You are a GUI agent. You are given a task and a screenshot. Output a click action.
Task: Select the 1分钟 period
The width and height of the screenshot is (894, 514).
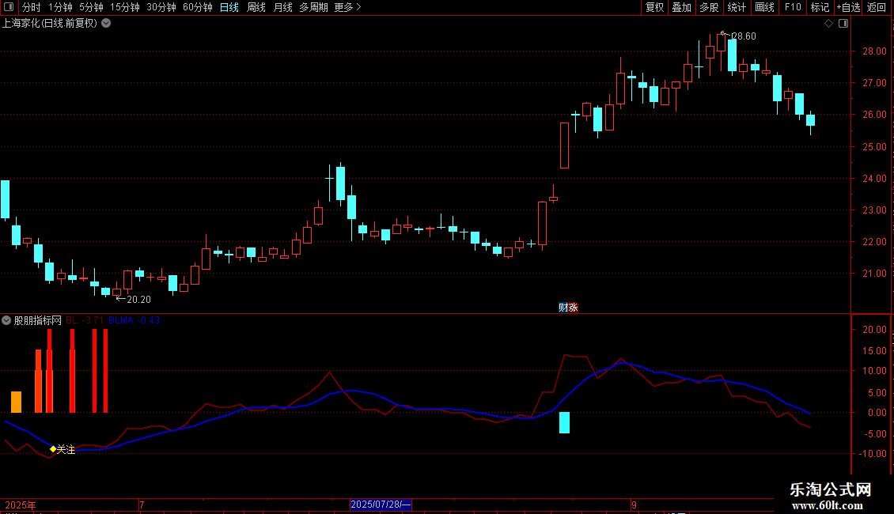coord(60,7)
